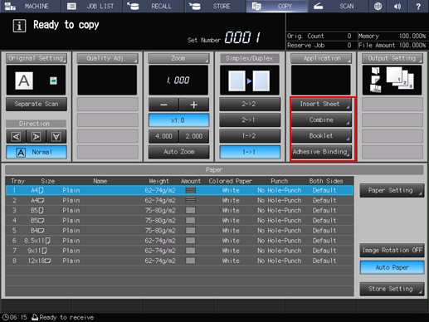Click the globe language icon
This screenshot has width=429, height=322.
[378, 6]
